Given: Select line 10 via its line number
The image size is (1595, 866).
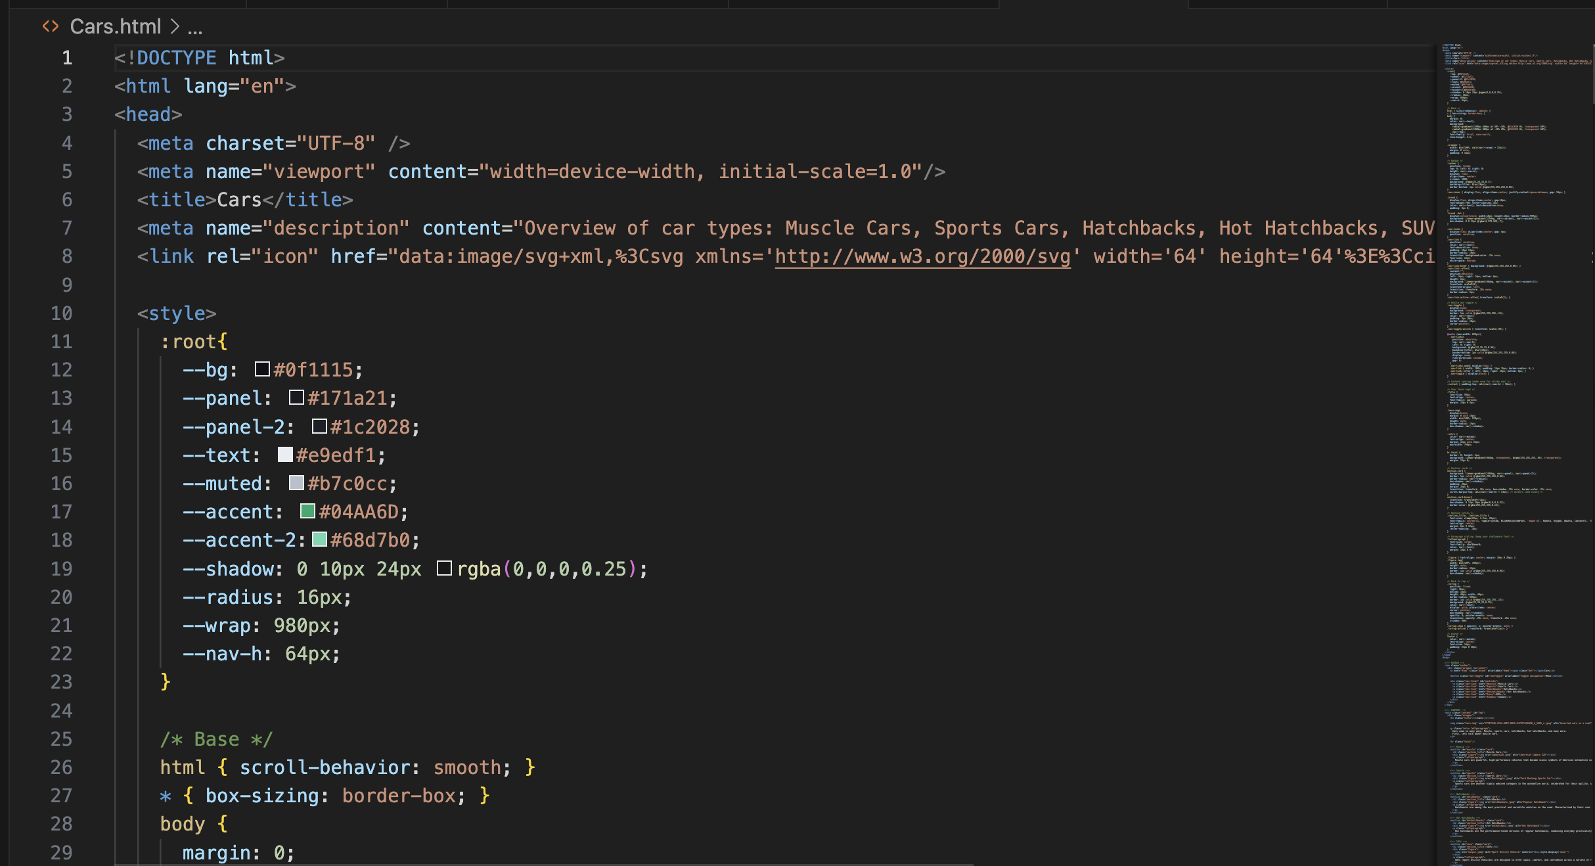Looking at the screenshot, I should tap(62, 313).
